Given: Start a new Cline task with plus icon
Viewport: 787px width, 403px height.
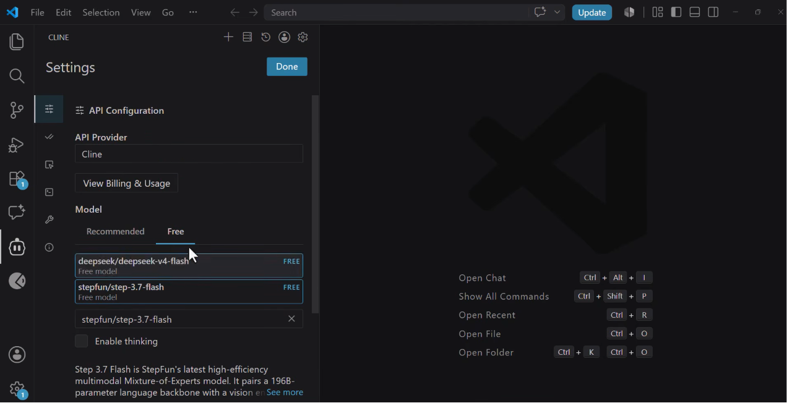Looking at the screenshot, I should [x=228, y=37].
